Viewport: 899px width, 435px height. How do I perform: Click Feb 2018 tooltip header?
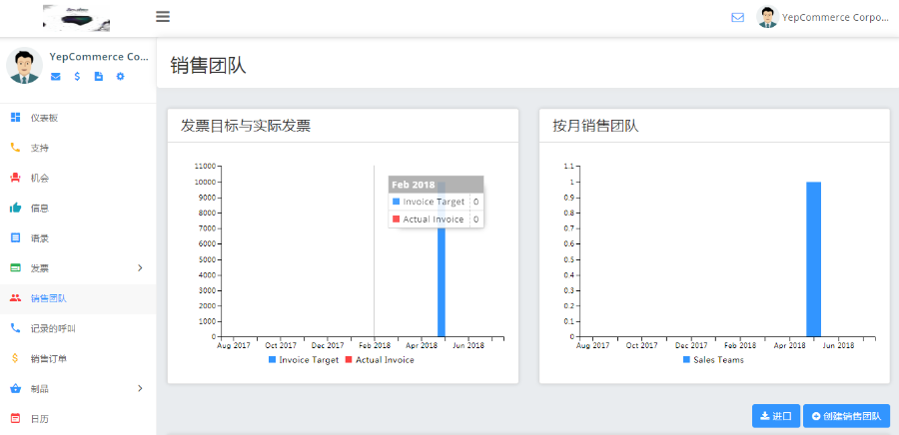tap(436, 185)
